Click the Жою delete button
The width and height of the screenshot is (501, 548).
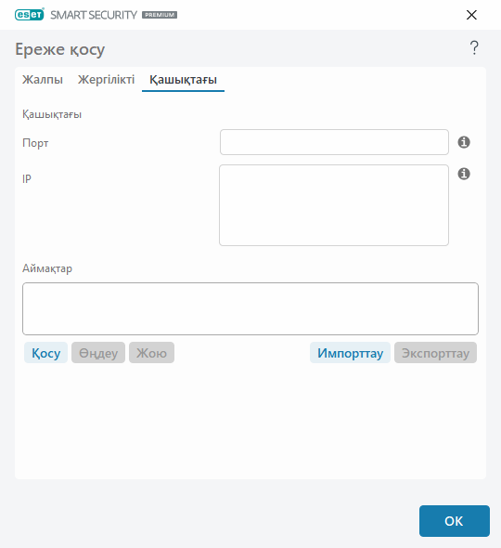[x=151, y=353]
